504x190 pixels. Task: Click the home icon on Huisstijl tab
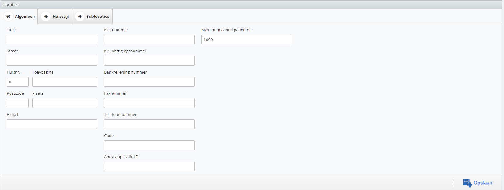click(46, 17)
